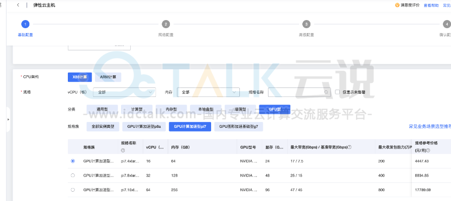Image resolution: width=451 pixels, height=201 pixels.
Task: Filter by GPU计算加速型p8a family
Action: tap(144, 127)
